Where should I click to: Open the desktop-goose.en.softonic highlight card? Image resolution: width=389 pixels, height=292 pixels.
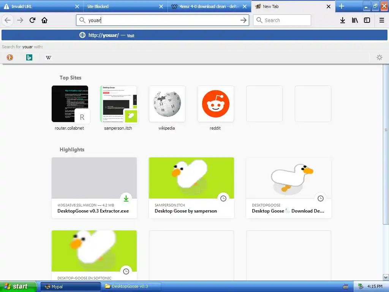pyautogui.click(x=94, y=255)
